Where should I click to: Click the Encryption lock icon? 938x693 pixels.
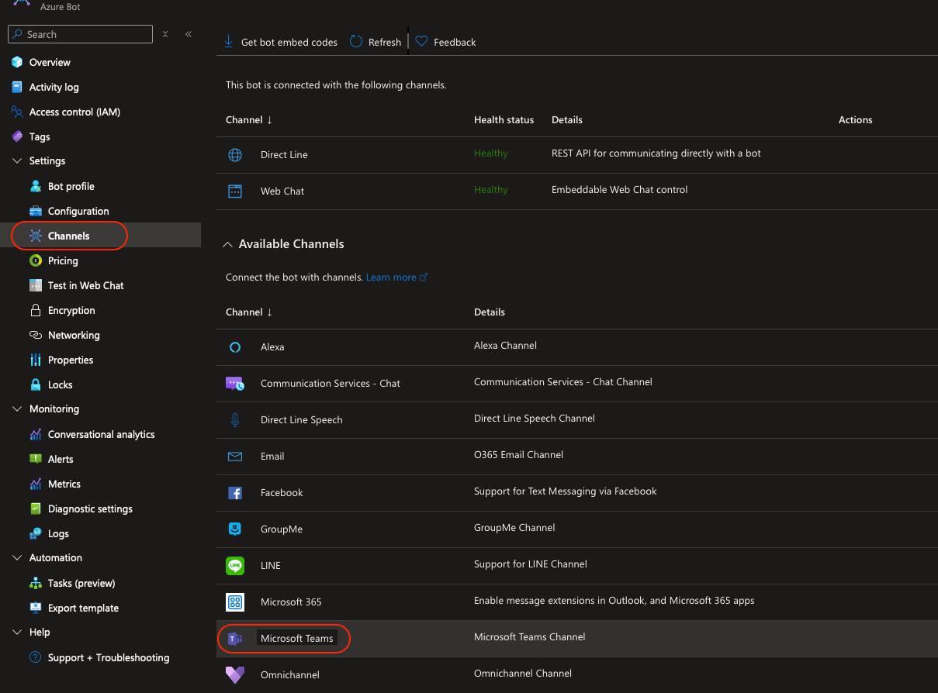pos(36,310)
